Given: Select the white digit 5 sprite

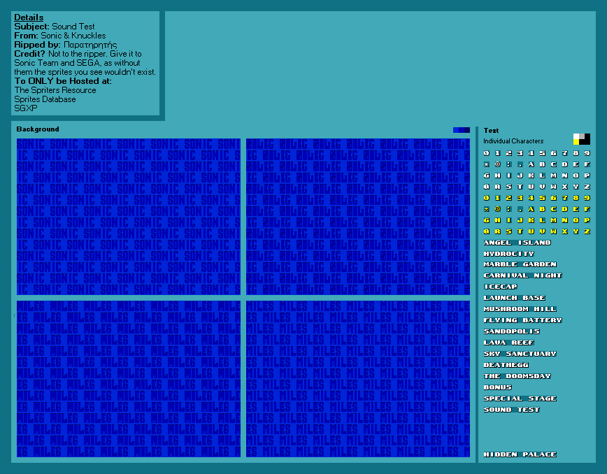Looking at the screenshot, I should [x=543, y=153].
